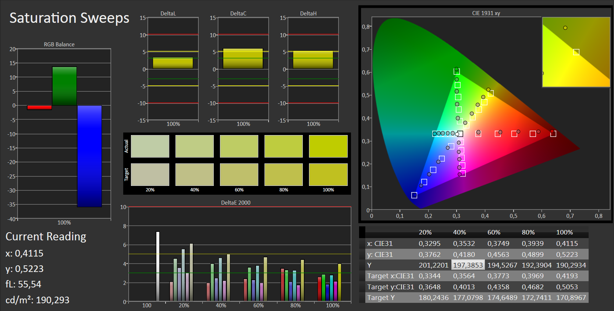Click the DeltaH yellow bar
This screenshot has width=614, height=311.
313,60
